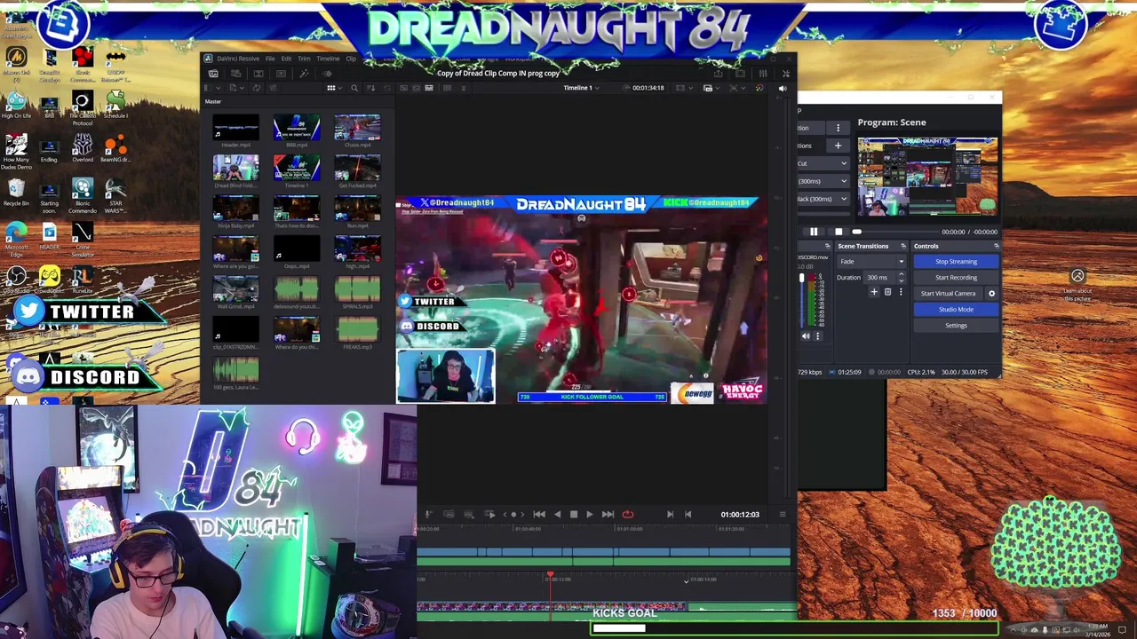
Task: Open the Trim menu
Action: coord(304,59)
